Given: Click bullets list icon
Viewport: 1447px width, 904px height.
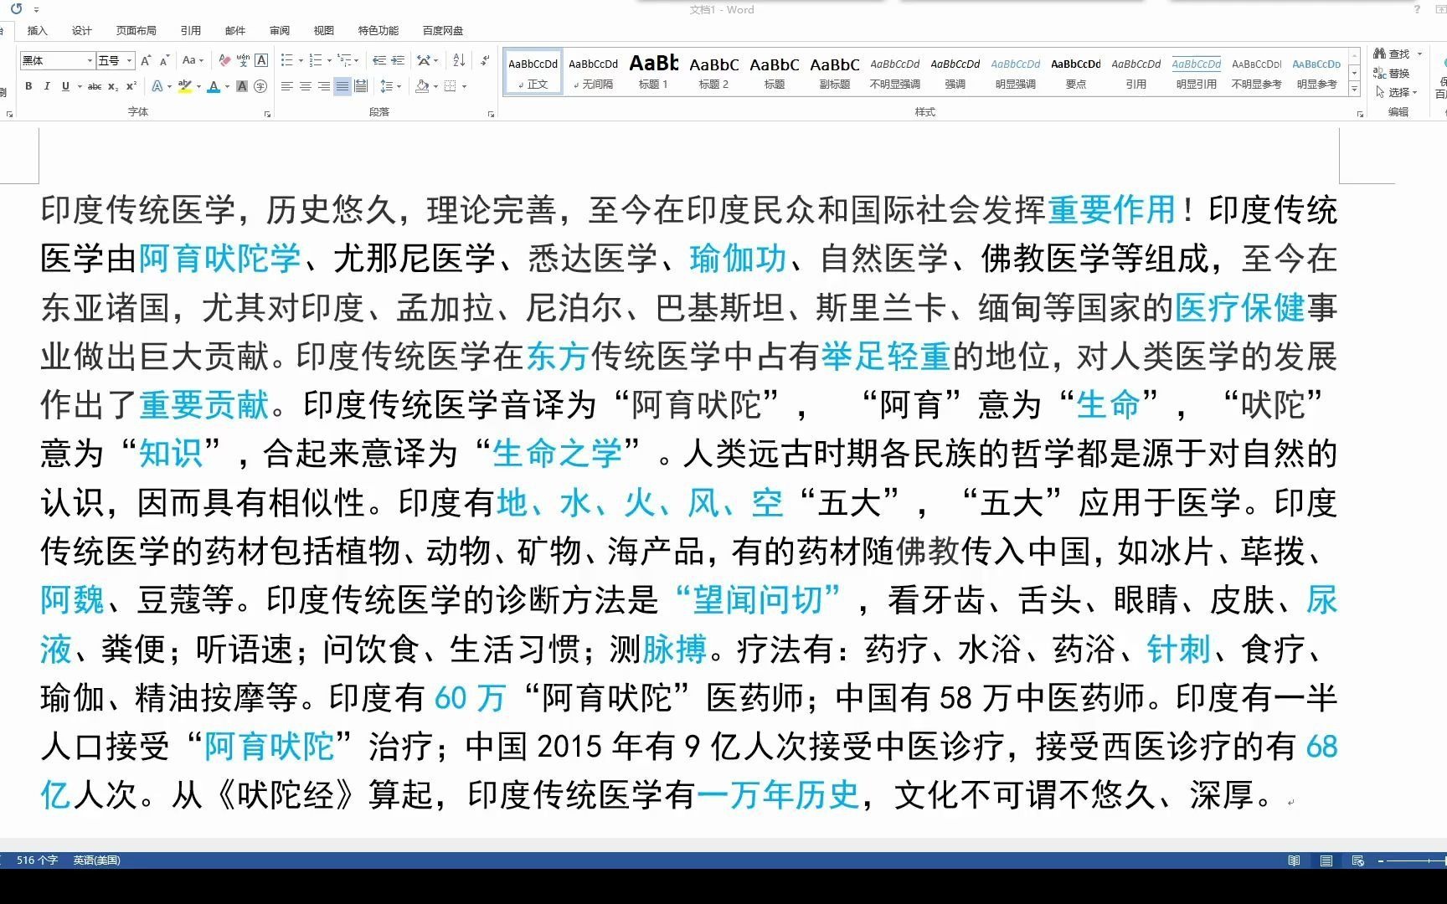Looking at the screenshot, I should click(286, 60).
